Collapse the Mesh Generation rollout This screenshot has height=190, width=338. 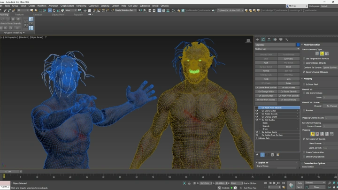click(312, 45)
